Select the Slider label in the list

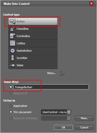(x=20, y=65)
